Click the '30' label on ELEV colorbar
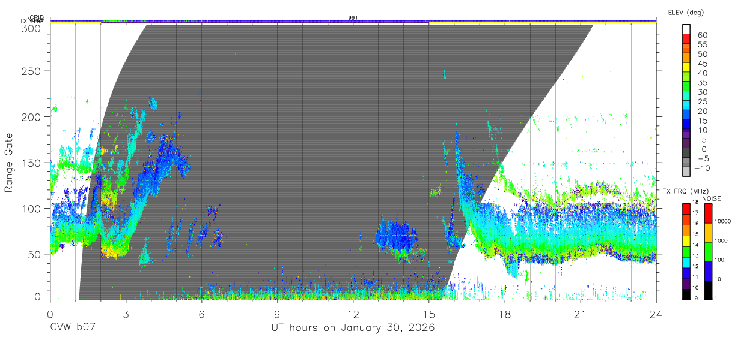This screenshot has width=738, height=340. 703,92
